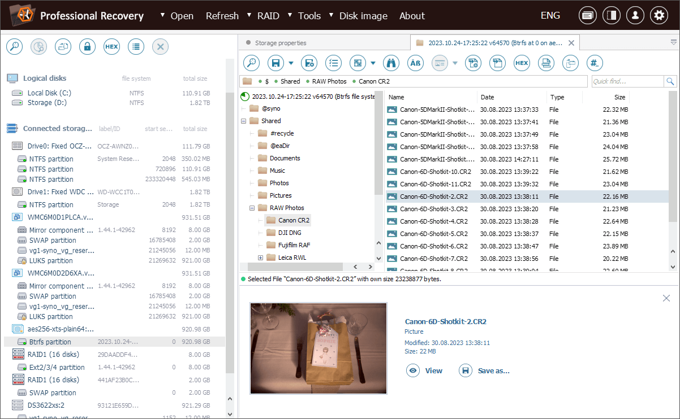Select the Btrfs partition entry
Viewport: 680px width, 419px height.
115,342
